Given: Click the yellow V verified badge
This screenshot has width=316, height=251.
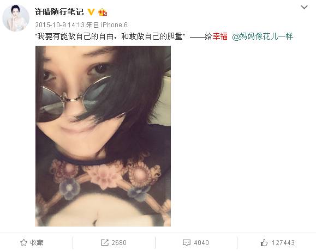Looking at the screenshot, I should click(91, 12).
